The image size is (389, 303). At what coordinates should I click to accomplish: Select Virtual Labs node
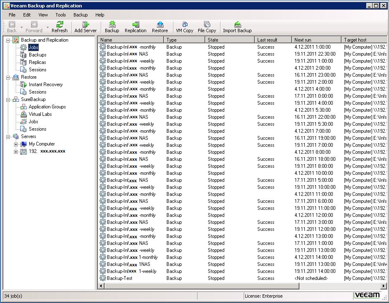(40, 114)
